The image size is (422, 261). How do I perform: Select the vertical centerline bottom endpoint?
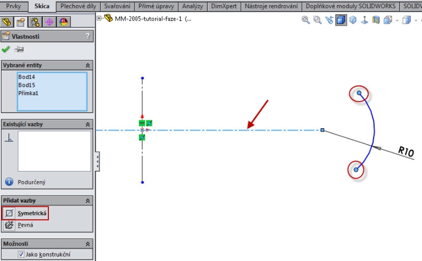tap(142, 182)
